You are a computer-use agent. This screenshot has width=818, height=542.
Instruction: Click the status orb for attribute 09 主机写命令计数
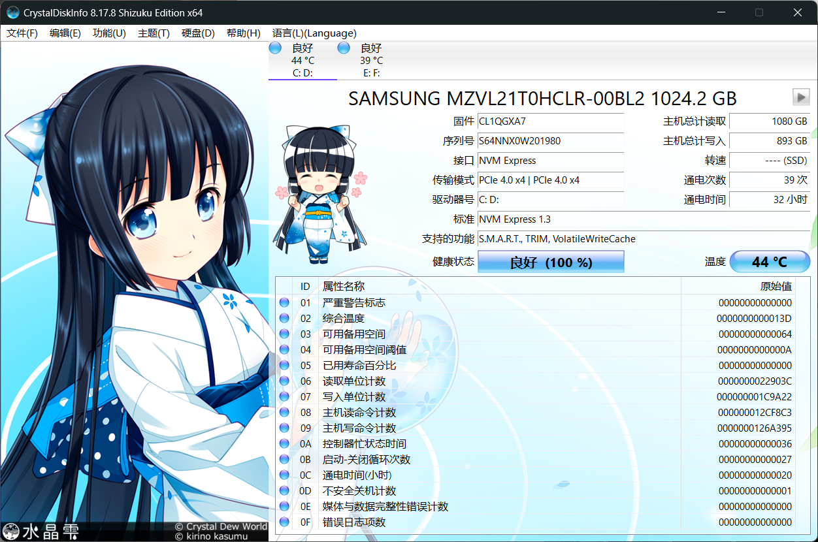coord(284,428)
